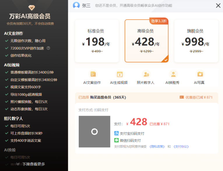
Task: Click the WeChat icon for 微信扫码支付
Action: [x=116, y=140]
